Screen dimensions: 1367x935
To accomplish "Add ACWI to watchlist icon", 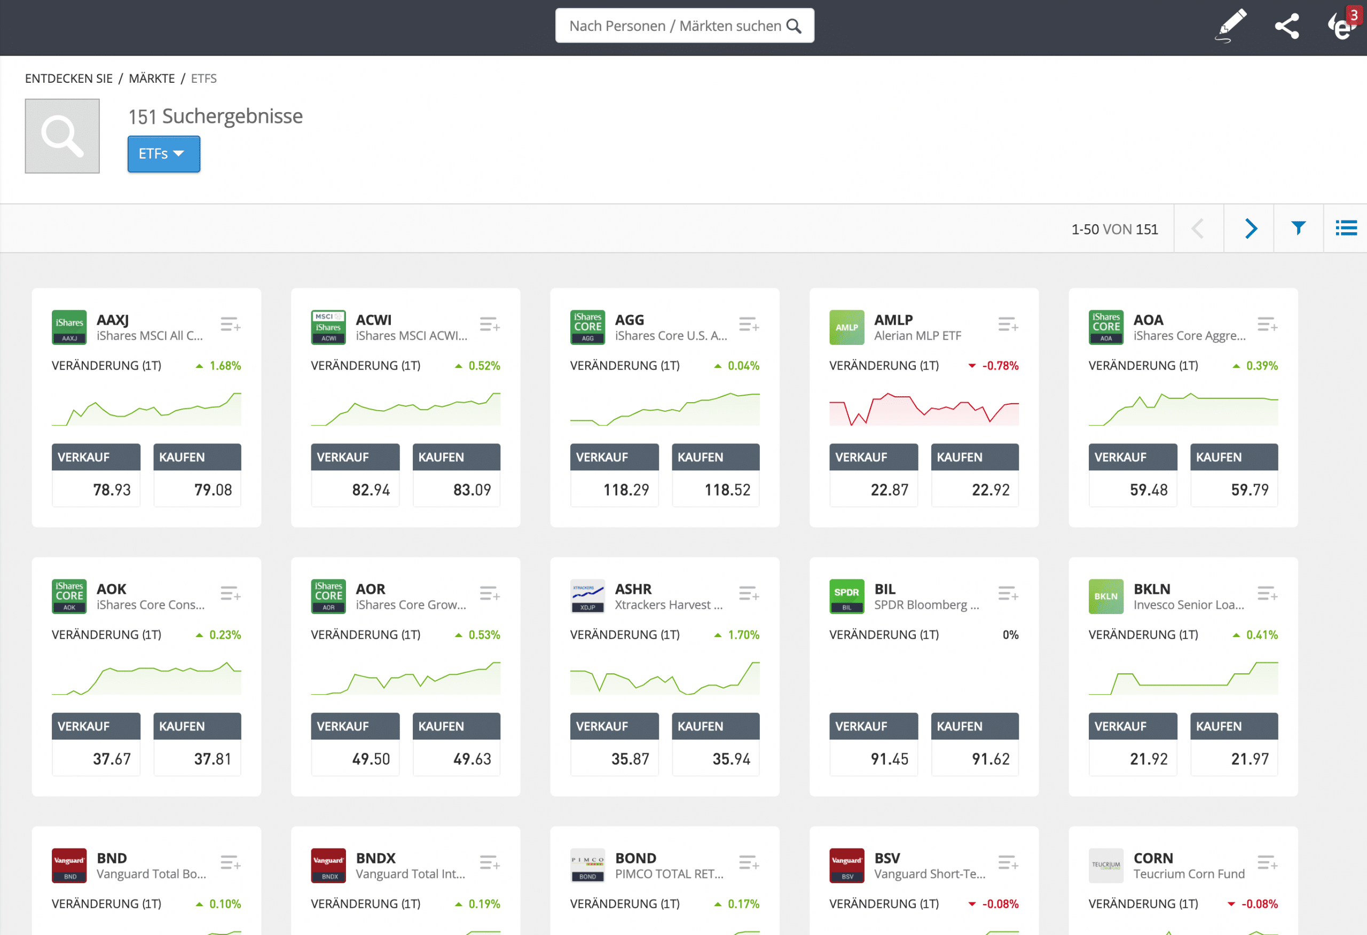I will [489, 324].
